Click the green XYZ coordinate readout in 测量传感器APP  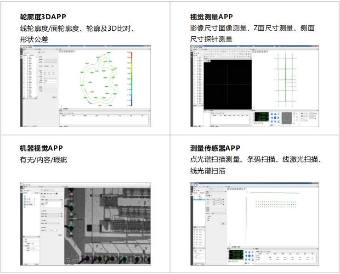236,255
